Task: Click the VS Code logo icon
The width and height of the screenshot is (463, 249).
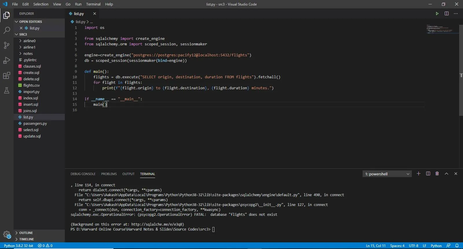Action: click(5, 4)
